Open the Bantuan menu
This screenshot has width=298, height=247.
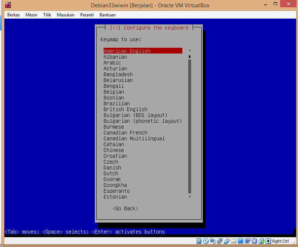[x=108, y=15]
